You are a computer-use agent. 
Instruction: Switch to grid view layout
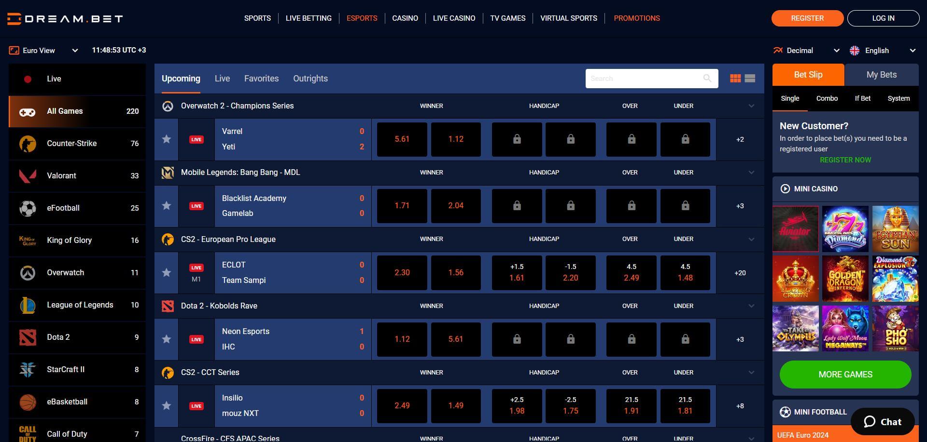[735, 78]
